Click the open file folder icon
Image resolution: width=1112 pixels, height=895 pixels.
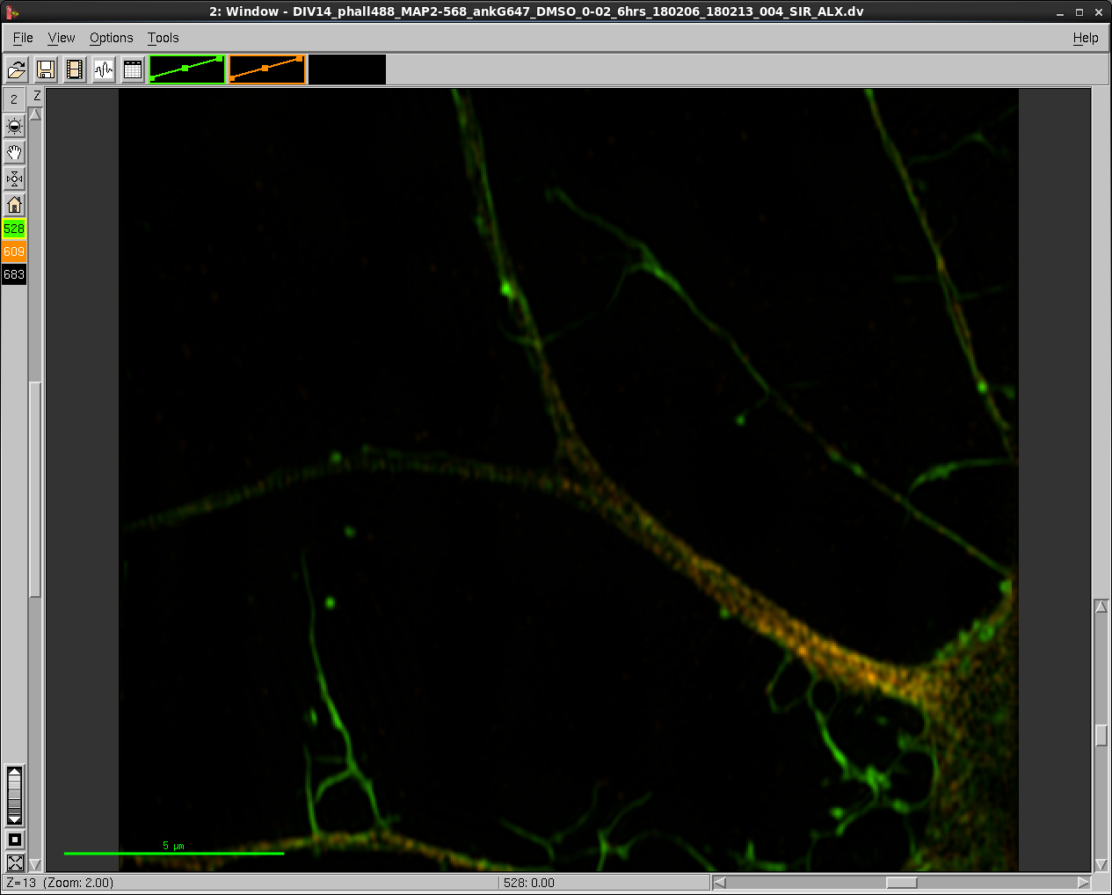pyautogui.click(x=16, y=69)
